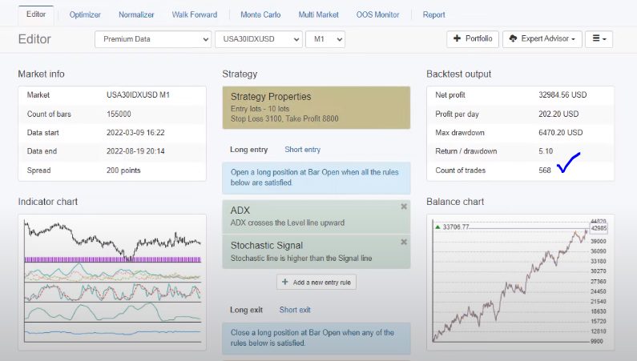The height and width of the screenshot is (361, 637).
Task: Click the plus icon in Portfolio button
Action: (458, 38)
